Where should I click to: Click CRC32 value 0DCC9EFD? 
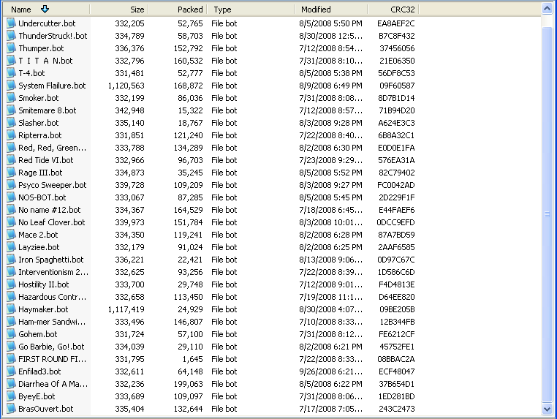point(395,222)
